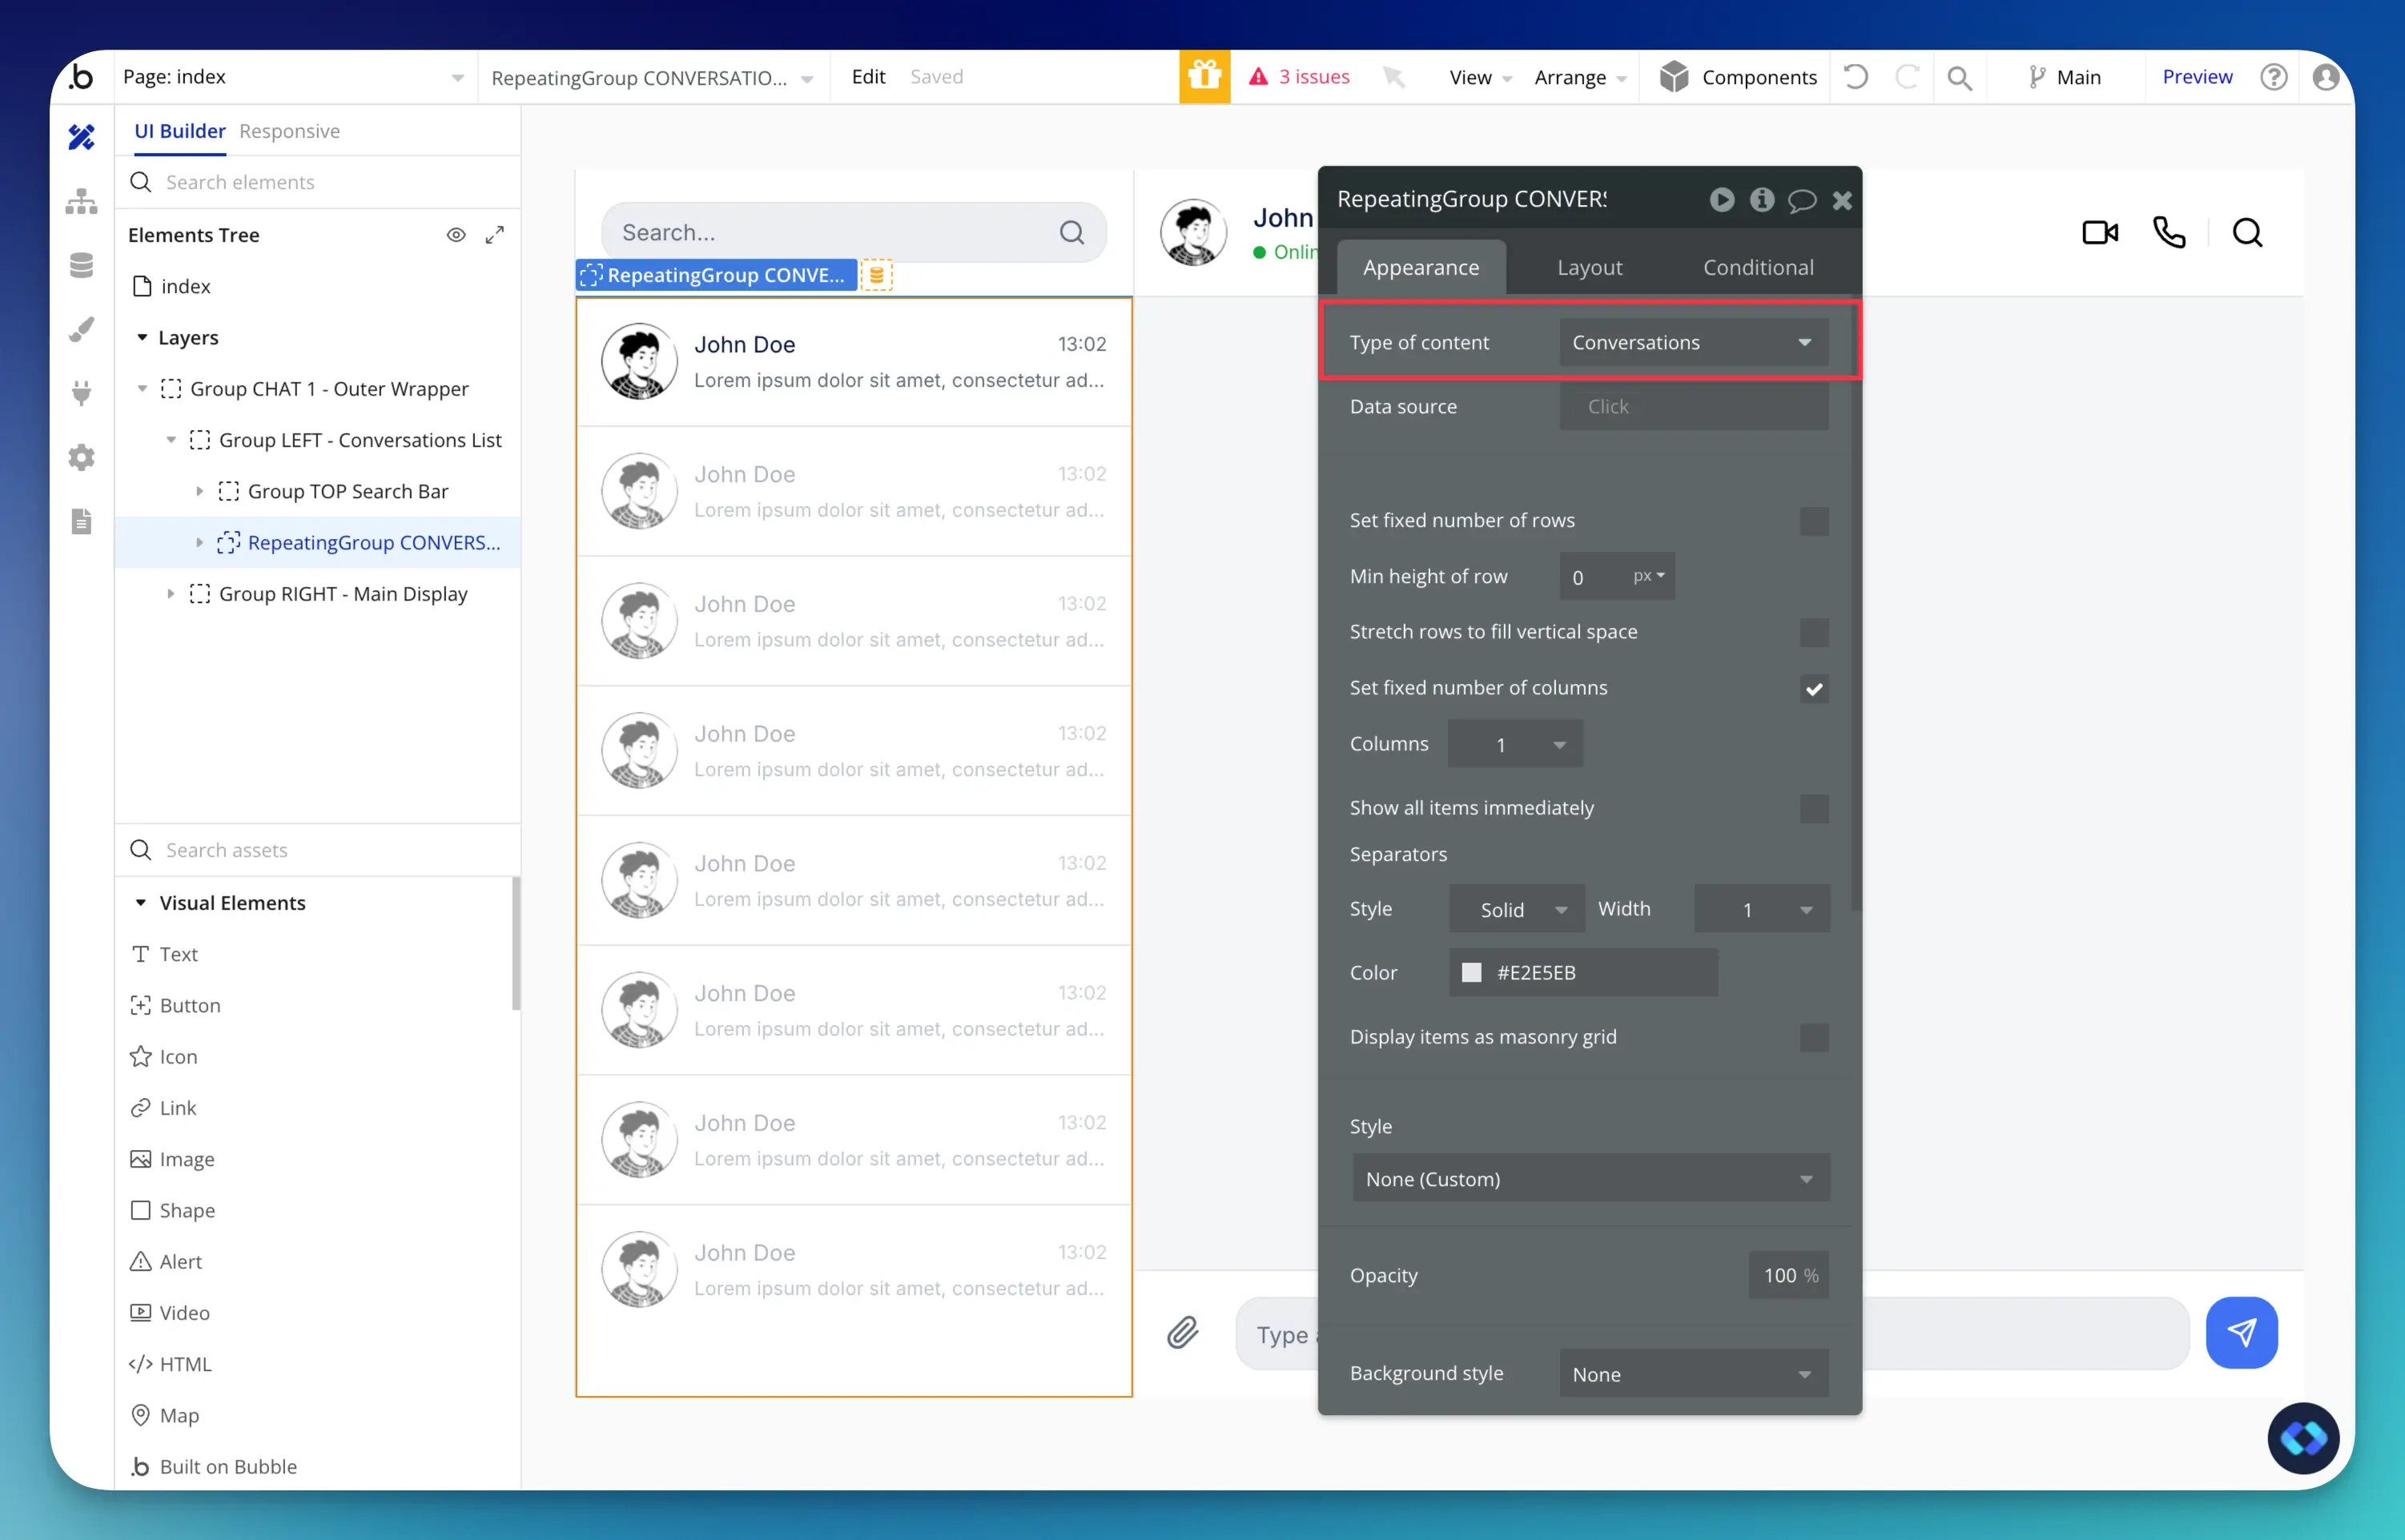This screenshot has width=2405, height=1540.
Task: Select the Design tab icon in sidebar
Action: [x=81, y=136]
